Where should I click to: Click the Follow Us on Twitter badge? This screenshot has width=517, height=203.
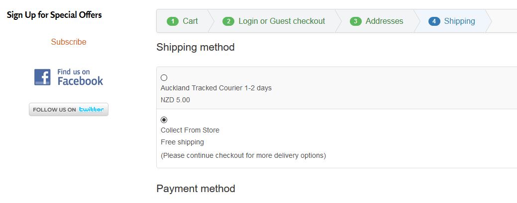69,110
